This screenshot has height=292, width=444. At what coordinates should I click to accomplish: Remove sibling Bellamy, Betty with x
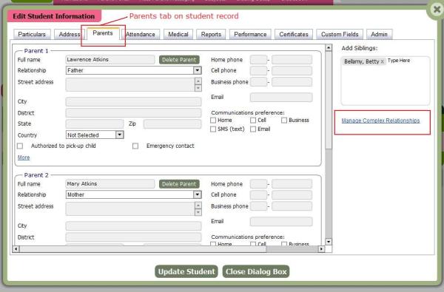[383, 61]
